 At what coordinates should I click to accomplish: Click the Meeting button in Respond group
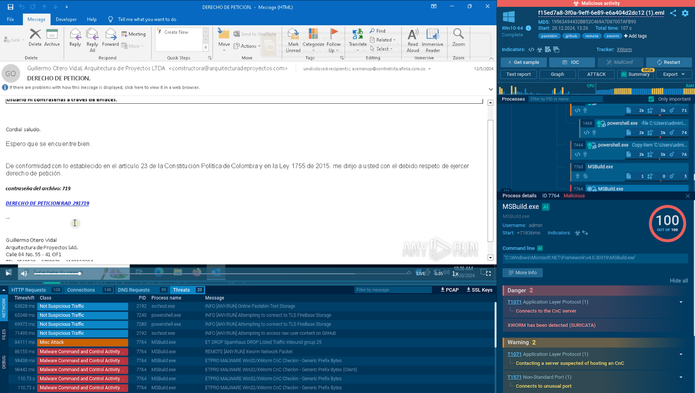pos(134,34)
